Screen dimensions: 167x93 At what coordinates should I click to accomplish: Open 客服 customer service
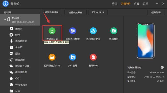coord(137,4)
